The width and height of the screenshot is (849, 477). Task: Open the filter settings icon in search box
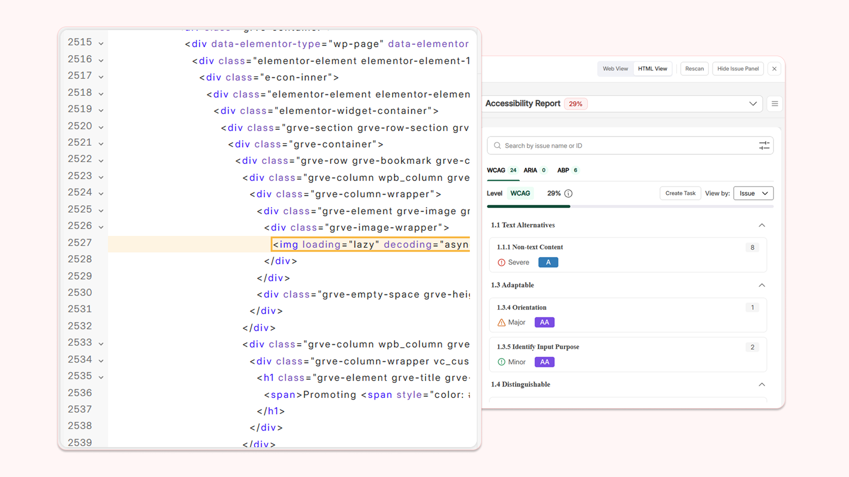click(764, 146)
